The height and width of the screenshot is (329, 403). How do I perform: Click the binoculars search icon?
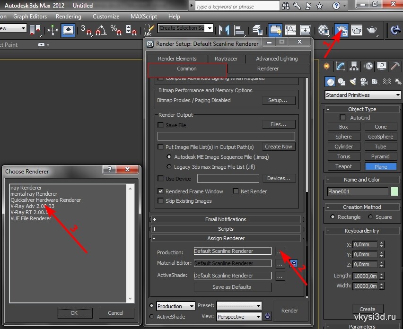coord(286,6)
